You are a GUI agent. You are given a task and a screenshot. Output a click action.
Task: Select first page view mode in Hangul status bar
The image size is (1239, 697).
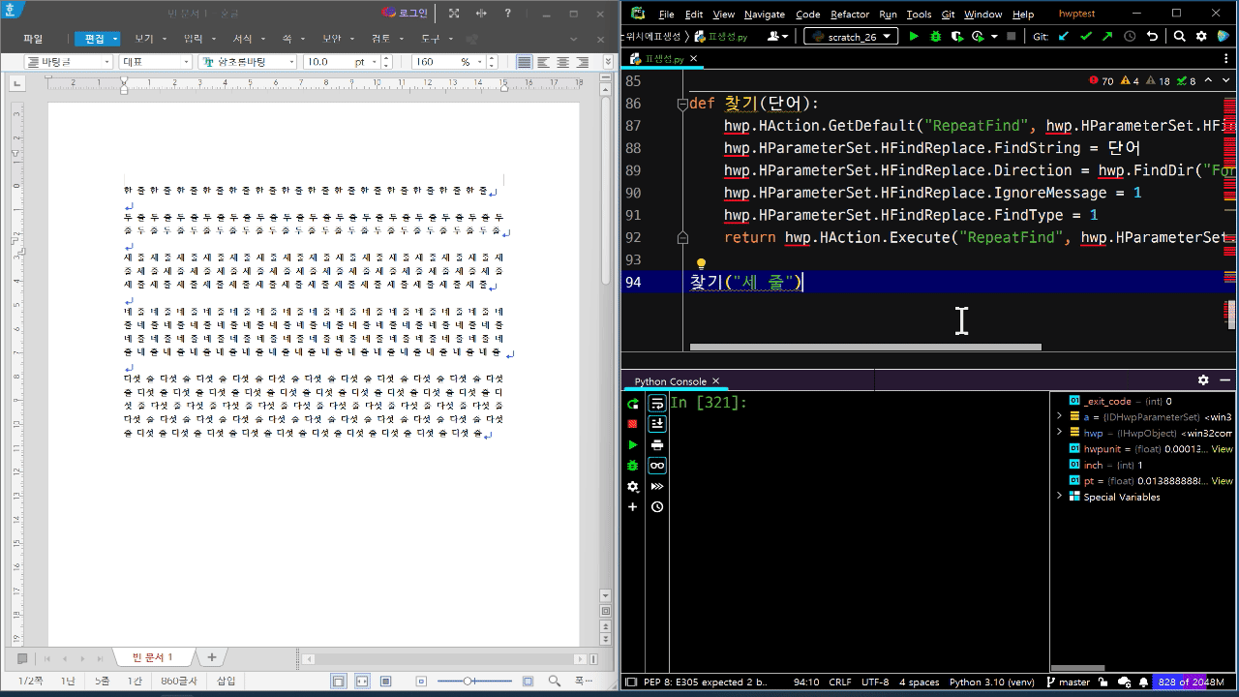click(x=339, y=682)
